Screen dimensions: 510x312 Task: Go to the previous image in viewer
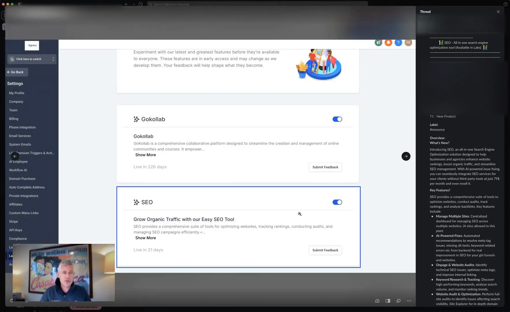(x=15, y=156)
